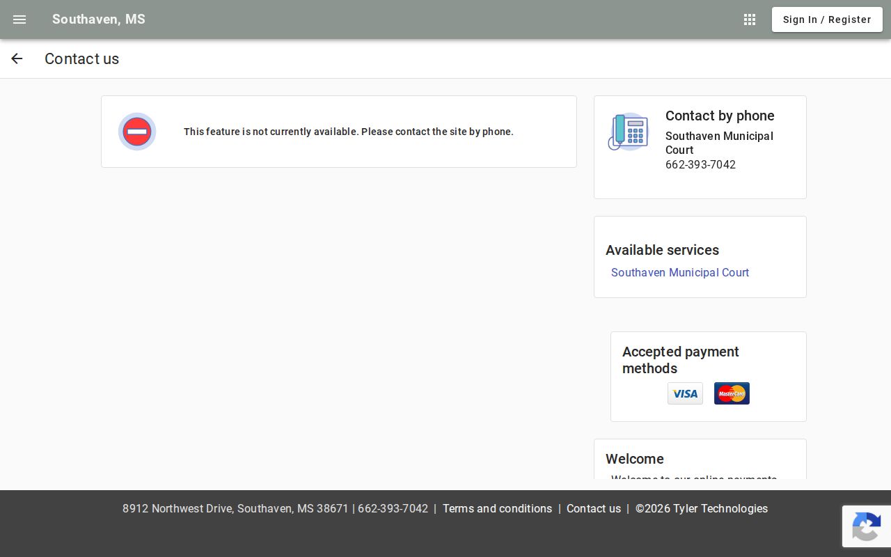This screenshot has width=891, height=557.
Task: Click the Contact us page title
Action: [81, 58]
